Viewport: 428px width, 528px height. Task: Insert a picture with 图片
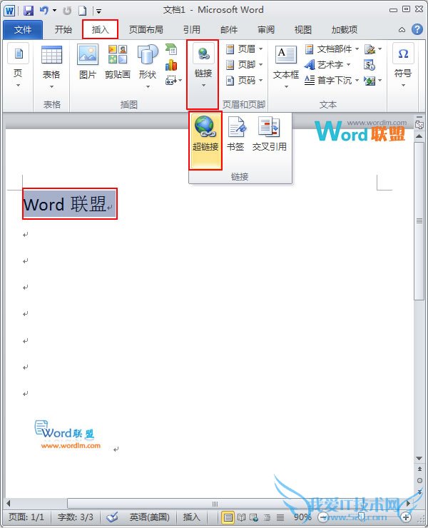tap(88, 62)
